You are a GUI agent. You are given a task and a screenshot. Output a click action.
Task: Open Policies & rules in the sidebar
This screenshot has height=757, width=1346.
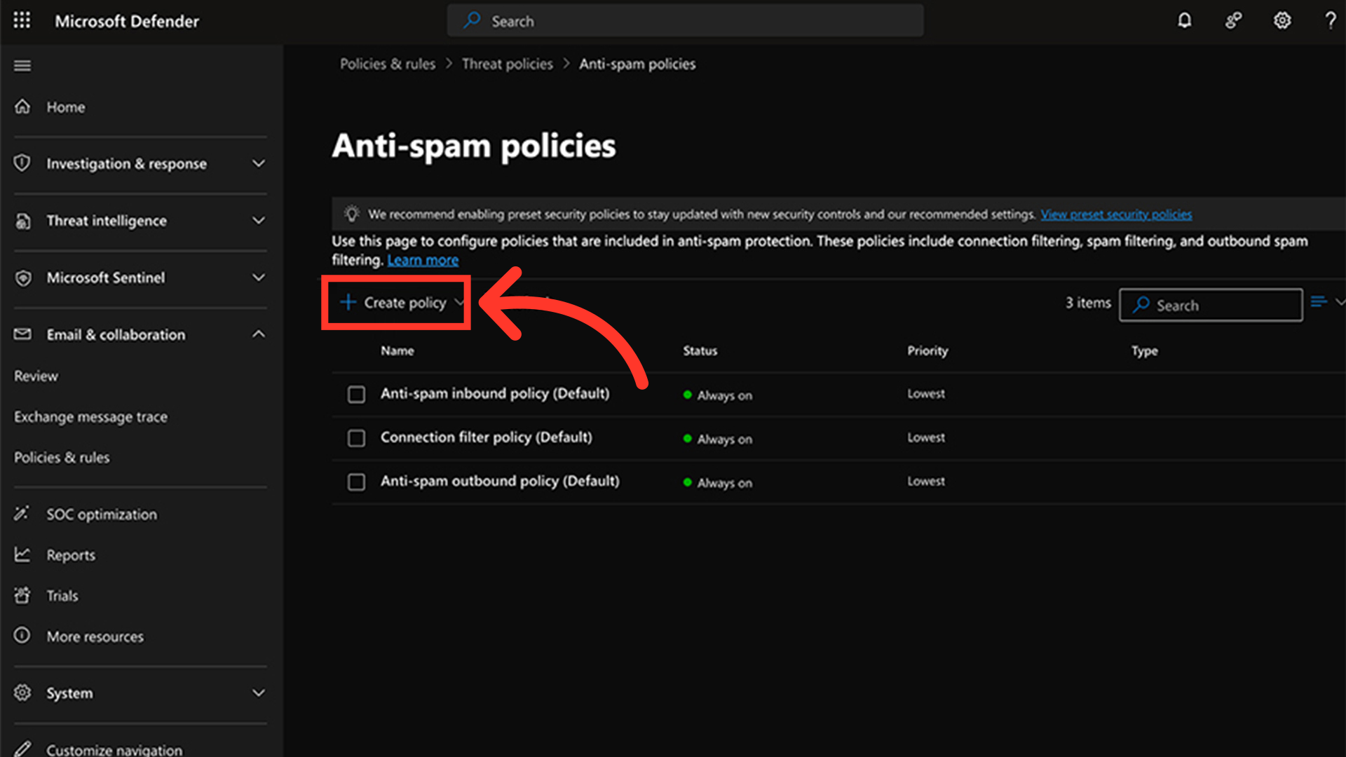tap(62, 458)
